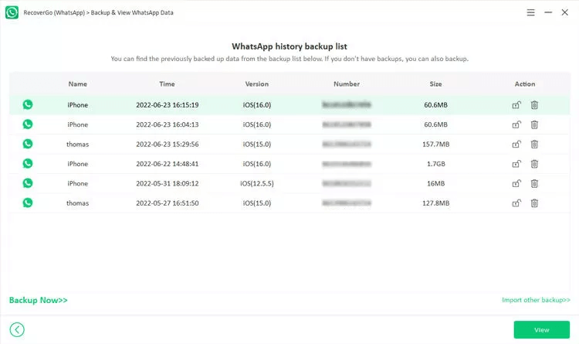The image size is (579, 344).
Task: Click the Time column header
Action: (167, 84)
